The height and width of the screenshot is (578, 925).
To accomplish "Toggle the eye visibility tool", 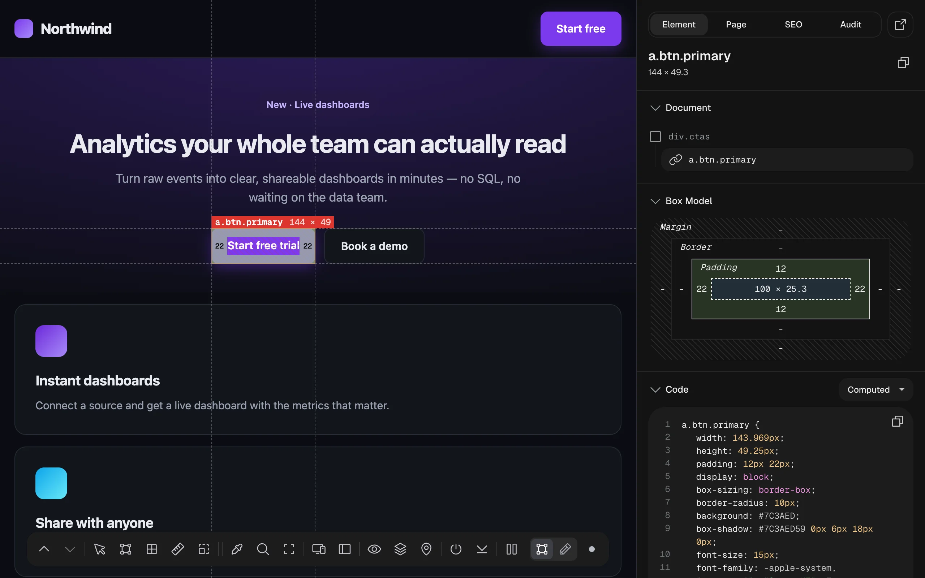I will pos(374,549).
